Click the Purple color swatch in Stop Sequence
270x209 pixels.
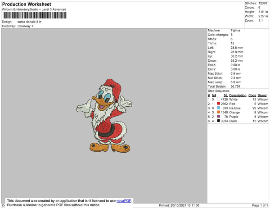pos(219,116)
